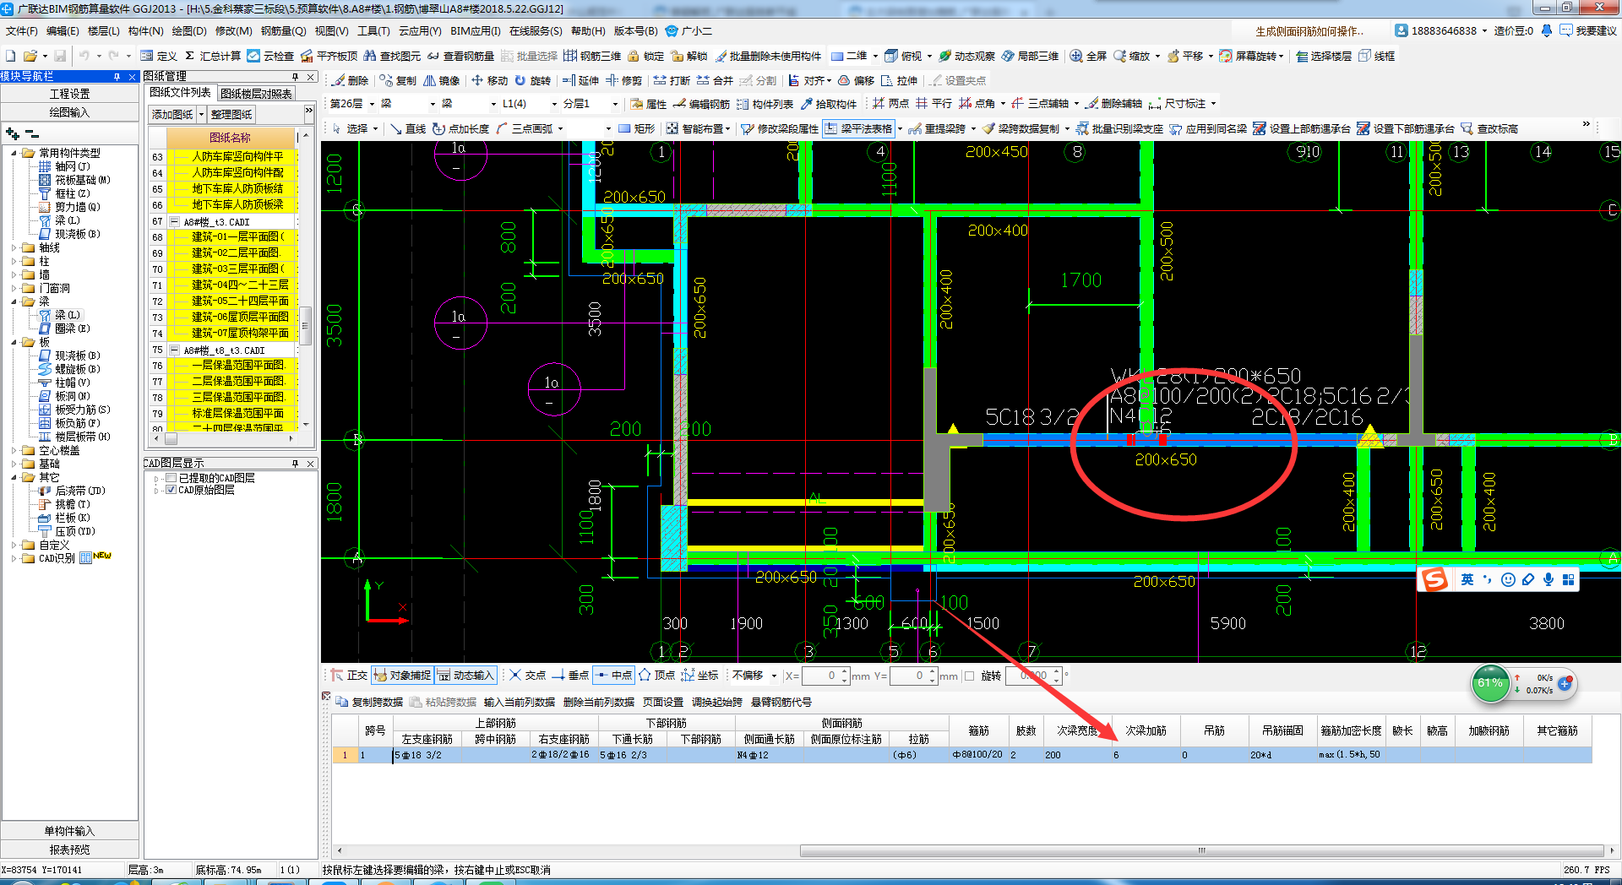Click 单构件输入 button
Image resolution: width=1622 pixels, height=885 pixels.
click(69, 831)
